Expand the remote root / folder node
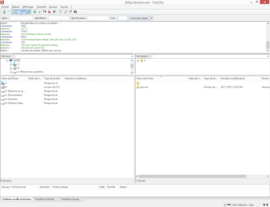The width and height of the screenshot is (270, 207). click(138, 61)
